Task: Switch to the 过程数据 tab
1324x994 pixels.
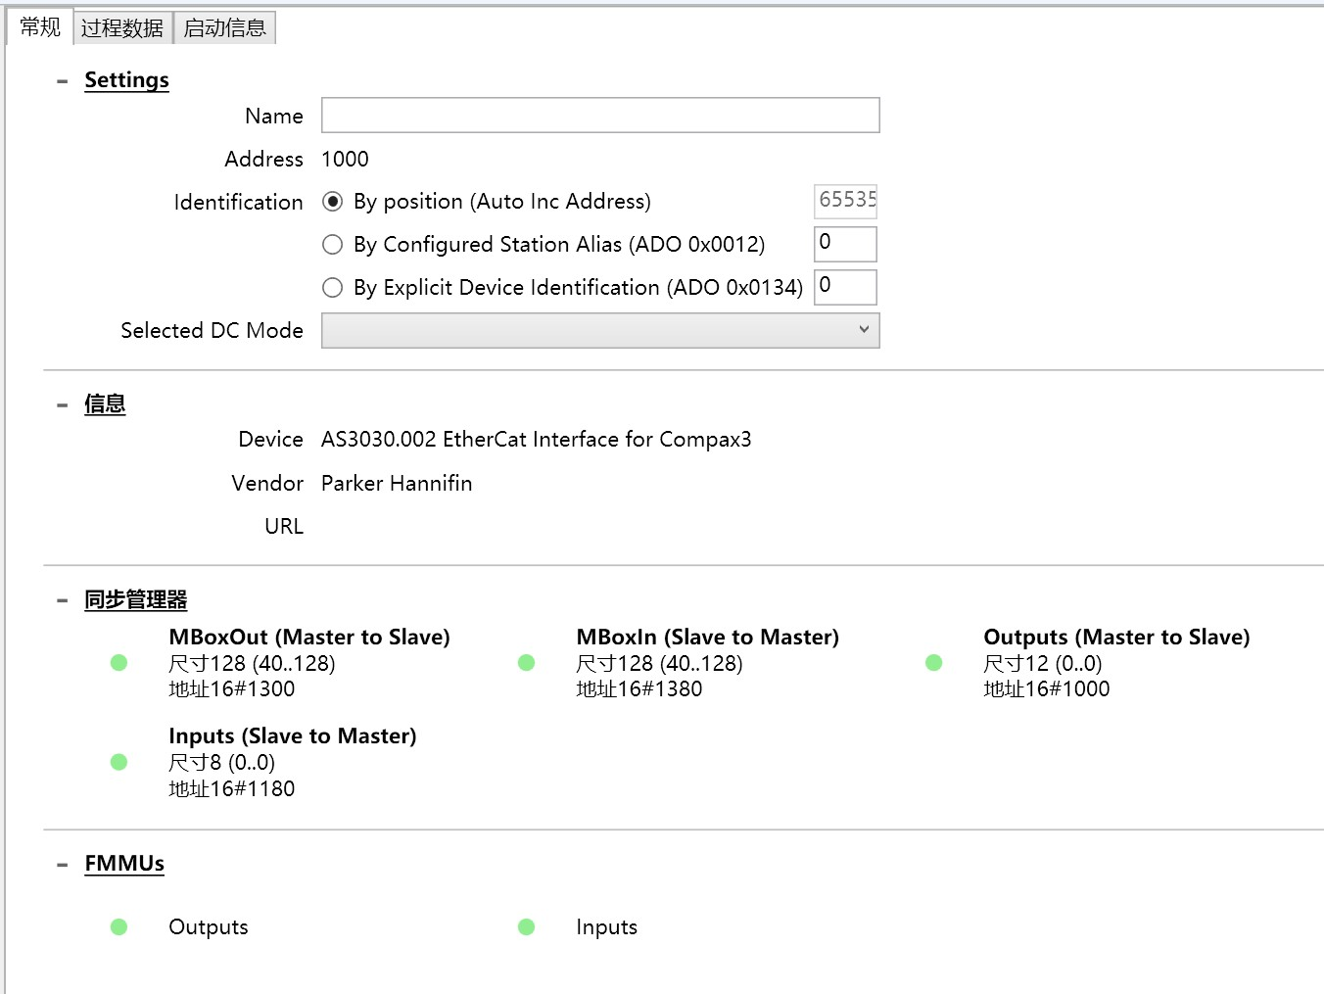Action: 122,28
